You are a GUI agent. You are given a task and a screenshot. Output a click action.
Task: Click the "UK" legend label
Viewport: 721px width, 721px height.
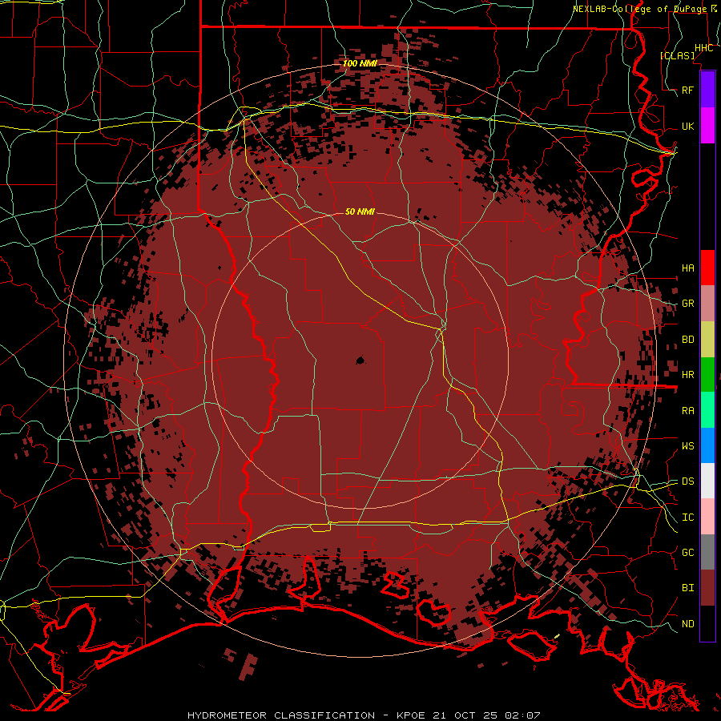pyautogui.click(x=688, y=126)
